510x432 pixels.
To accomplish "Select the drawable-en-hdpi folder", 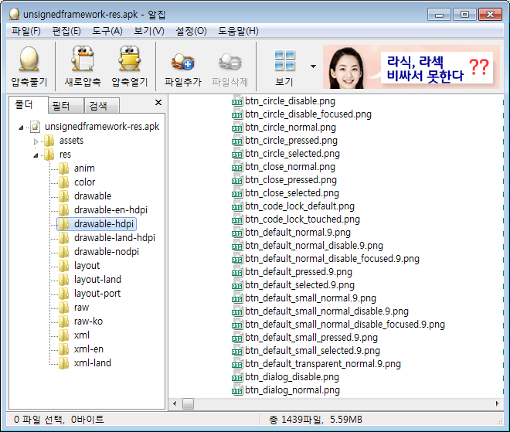I will point(110,210).
